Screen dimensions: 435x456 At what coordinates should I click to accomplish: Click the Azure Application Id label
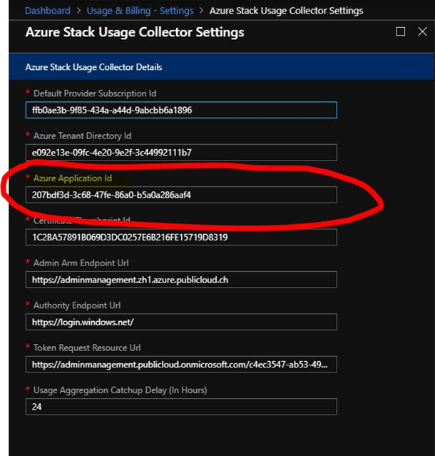73,178
